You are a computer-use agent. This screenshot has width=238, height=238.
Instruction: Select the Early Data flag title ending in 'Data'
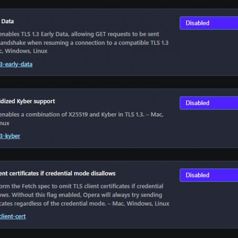tap(7, 21)
